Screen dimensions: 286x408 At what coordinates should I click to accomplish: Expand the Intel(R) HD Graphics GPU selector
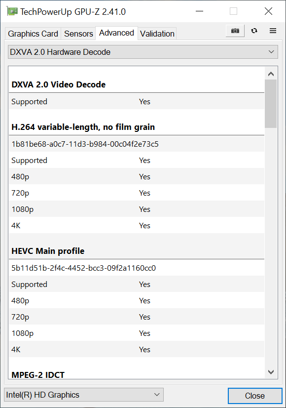pos(84,395)
